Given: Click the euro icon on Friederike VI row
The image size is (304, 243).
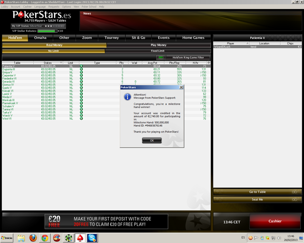Looking at the screenshot, I should [81, 78].
